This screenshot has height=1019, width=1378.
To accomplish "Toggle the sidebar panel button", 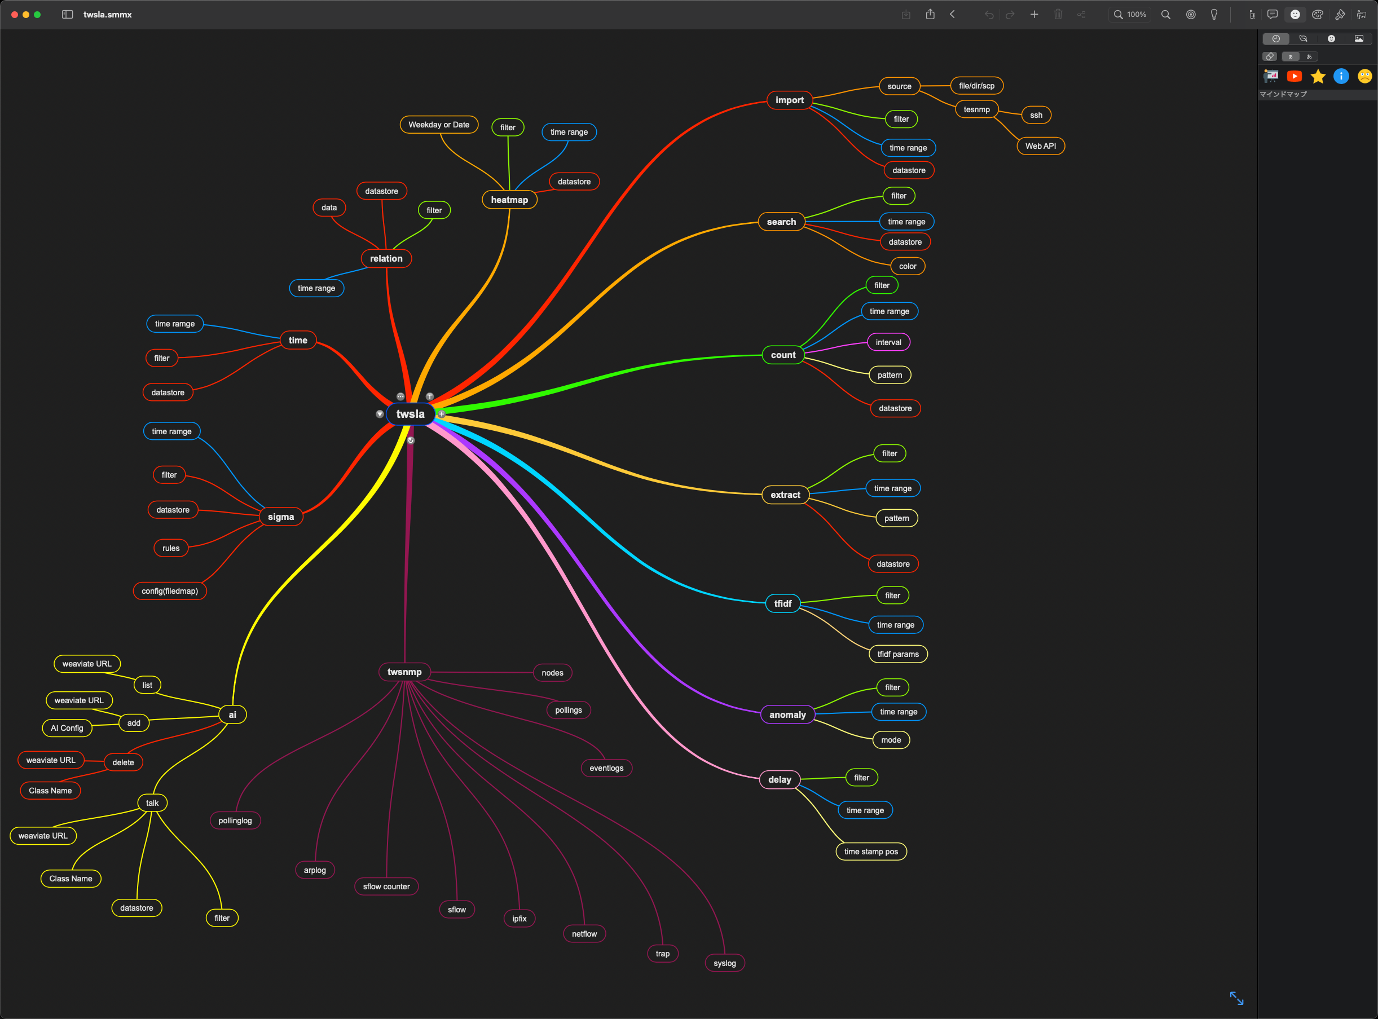I will pyautogui.click(x=67, y=14).
